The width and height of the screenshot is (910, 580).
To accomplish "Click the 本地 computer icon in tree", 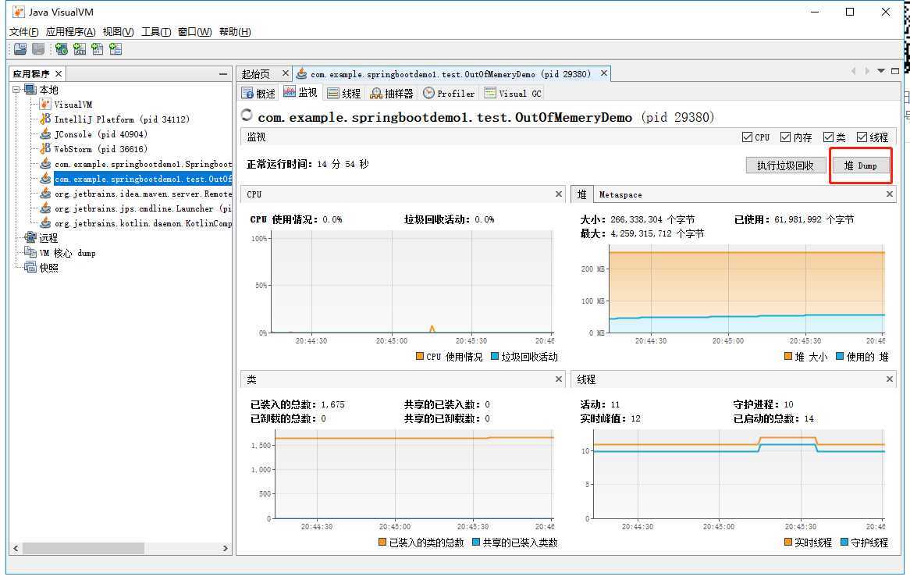I will [30, 90].
